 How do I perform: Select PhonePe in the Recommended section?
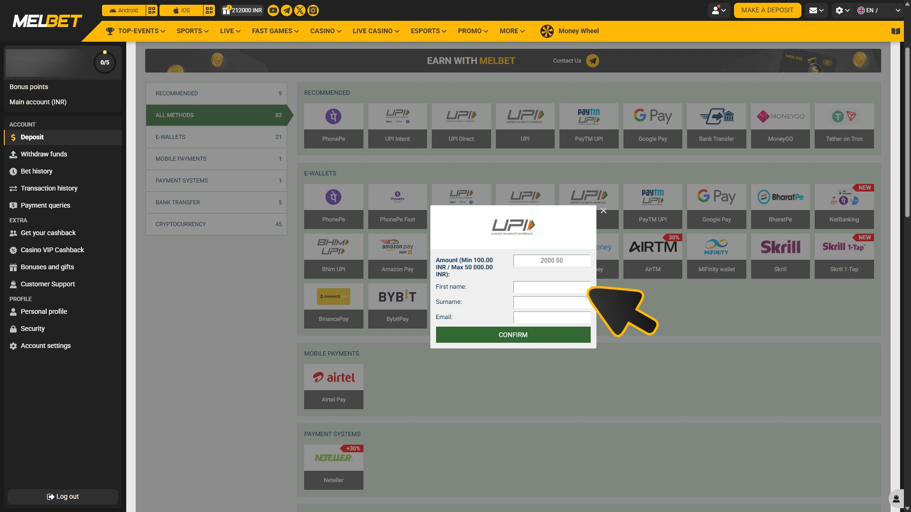[334, 126]
